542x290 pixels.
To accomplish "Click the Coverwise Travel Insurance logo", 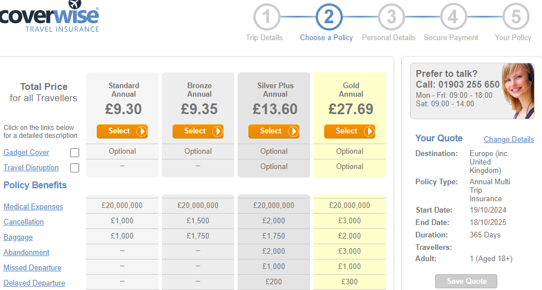I will coord(50,17).
